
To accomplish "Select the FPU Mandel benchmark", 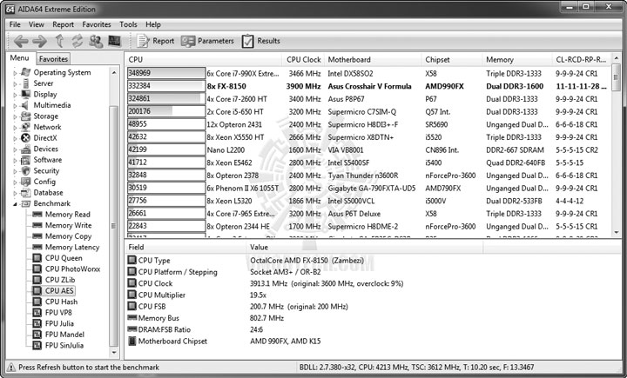I will (x=64, y=335).
